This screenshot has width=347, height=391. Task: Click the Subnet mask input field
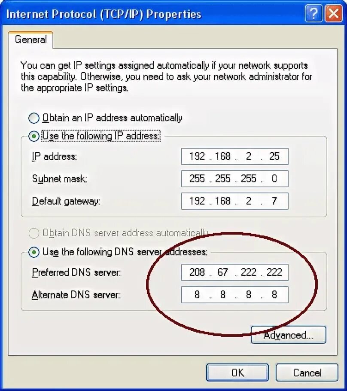[x=235, y=179]
